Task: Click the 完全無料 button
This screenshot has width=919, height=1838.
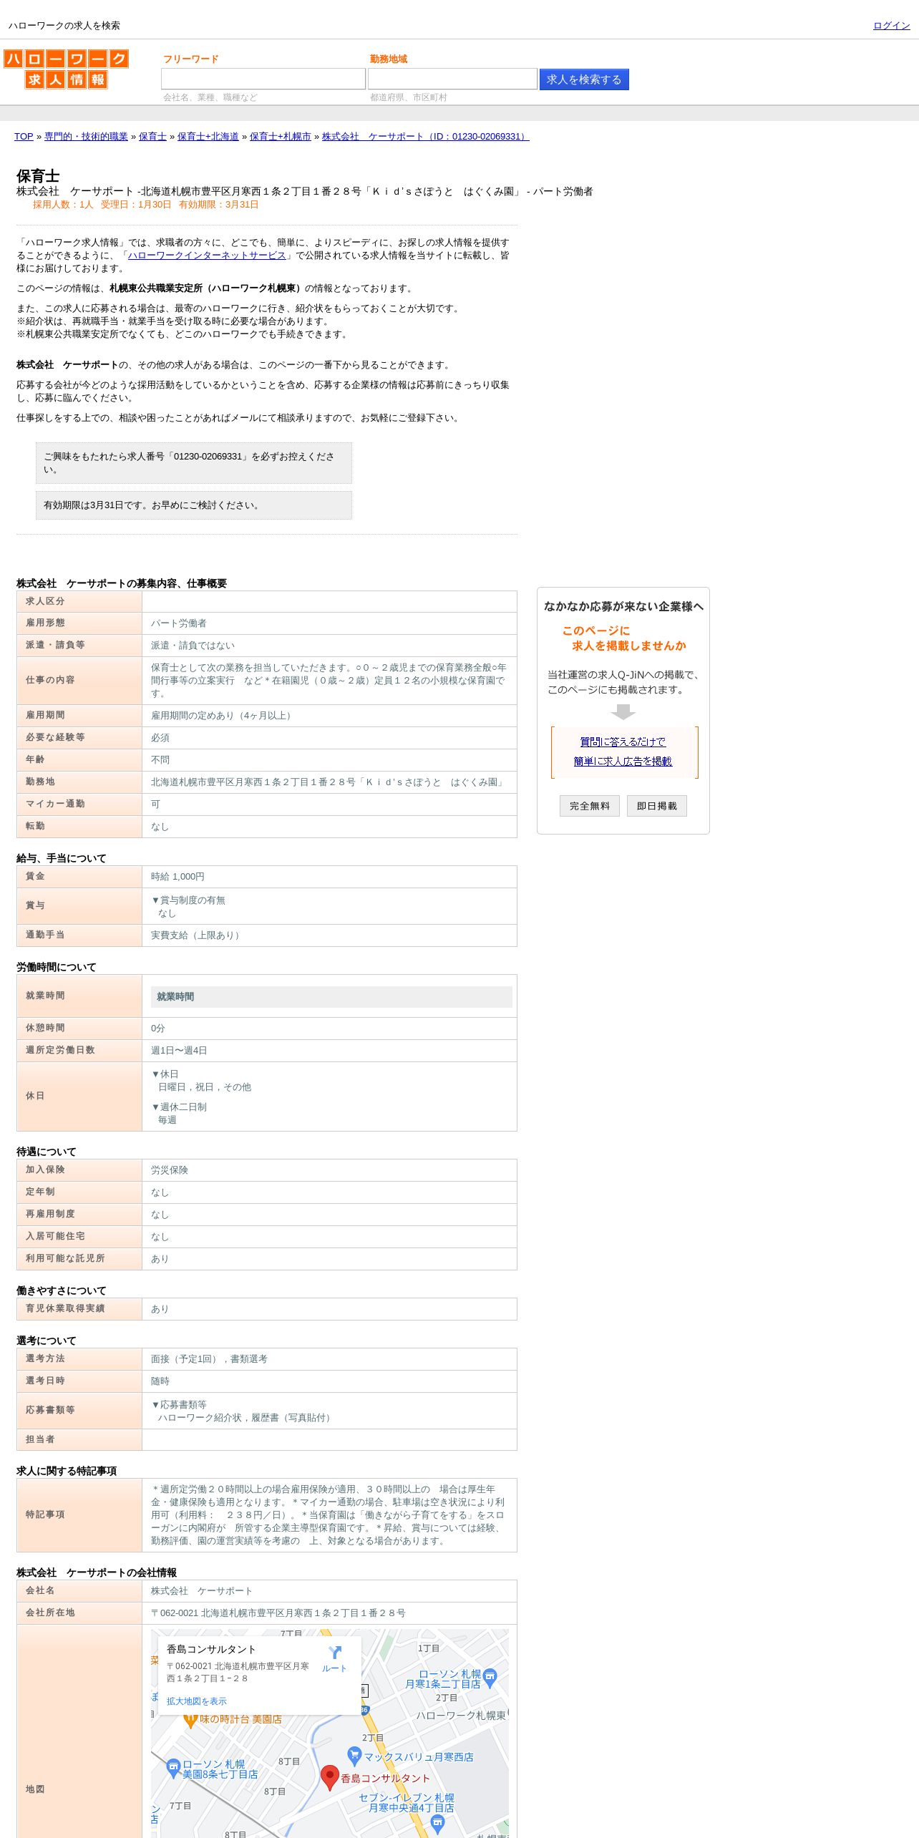Action: (590, 806)
